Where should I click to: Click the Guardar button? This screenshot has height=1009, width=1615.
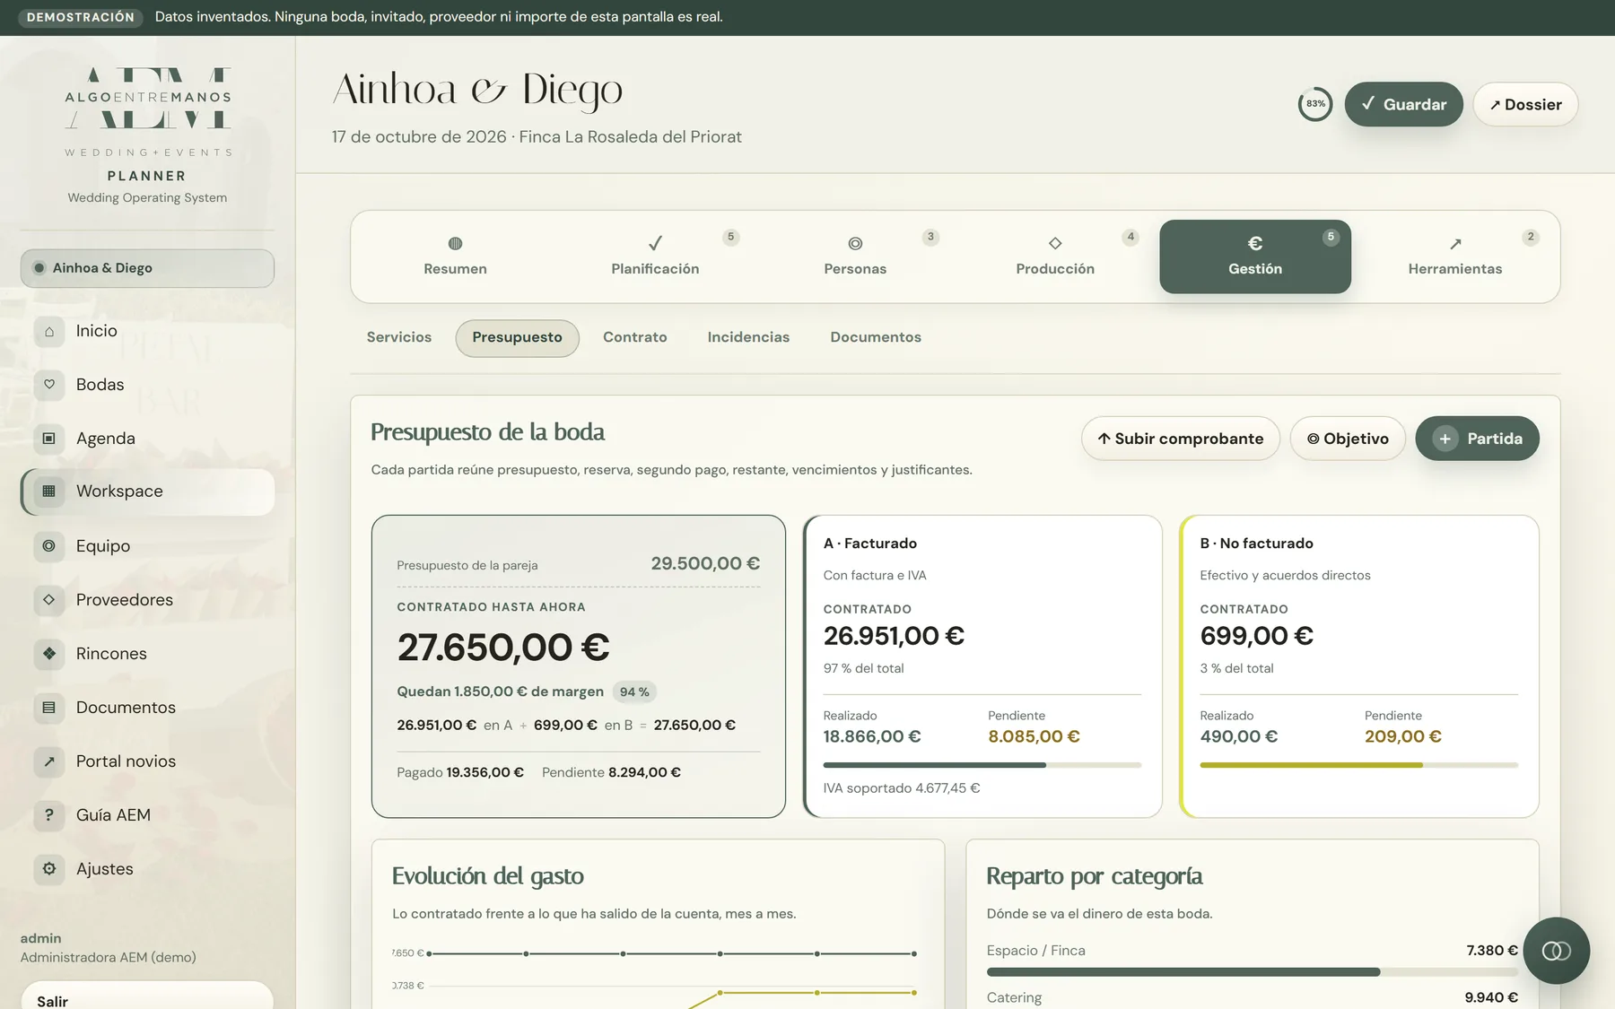click(1403, 104)
